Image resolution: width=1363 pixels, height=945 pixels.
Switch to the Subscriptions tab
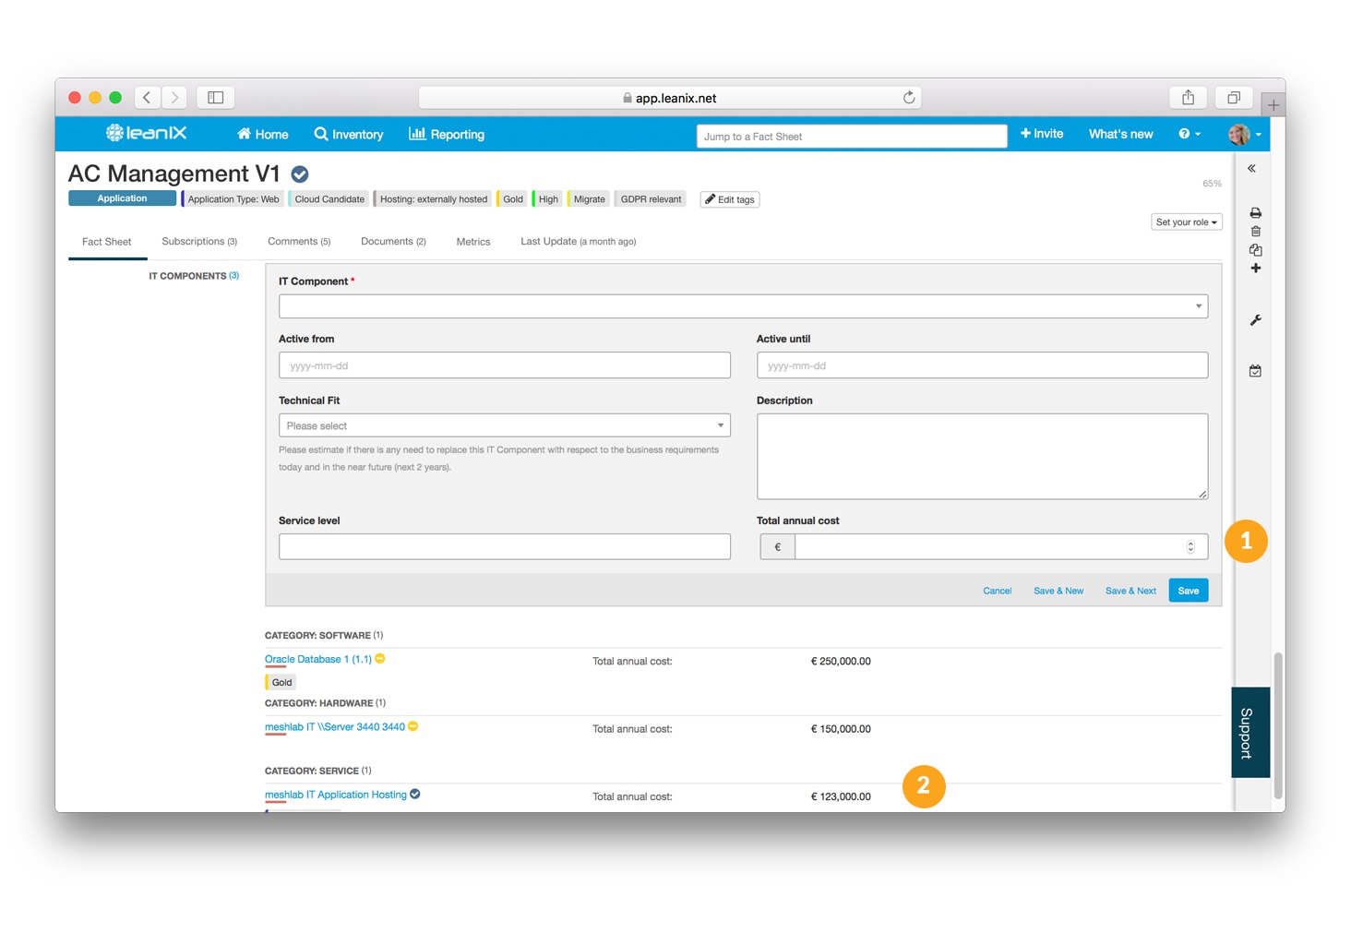point(199,242)
